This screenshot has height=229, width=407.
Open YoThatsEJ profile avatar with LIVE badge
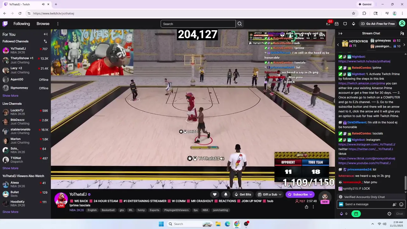point(61,199)
